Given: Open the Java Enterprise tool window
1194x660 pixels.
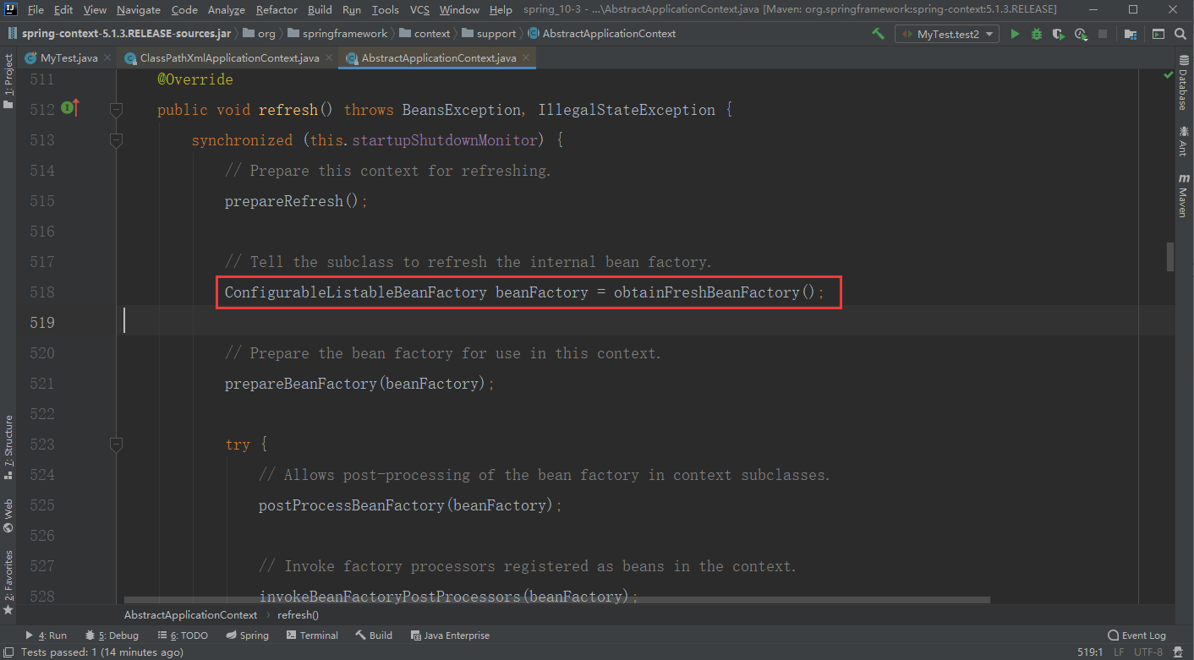Looking at the screenshot, I should point(450,635).
